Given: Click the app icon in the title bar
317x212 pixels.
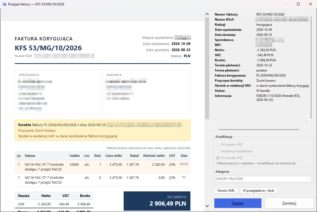Looking at the screenshot, I should [5, 4].
